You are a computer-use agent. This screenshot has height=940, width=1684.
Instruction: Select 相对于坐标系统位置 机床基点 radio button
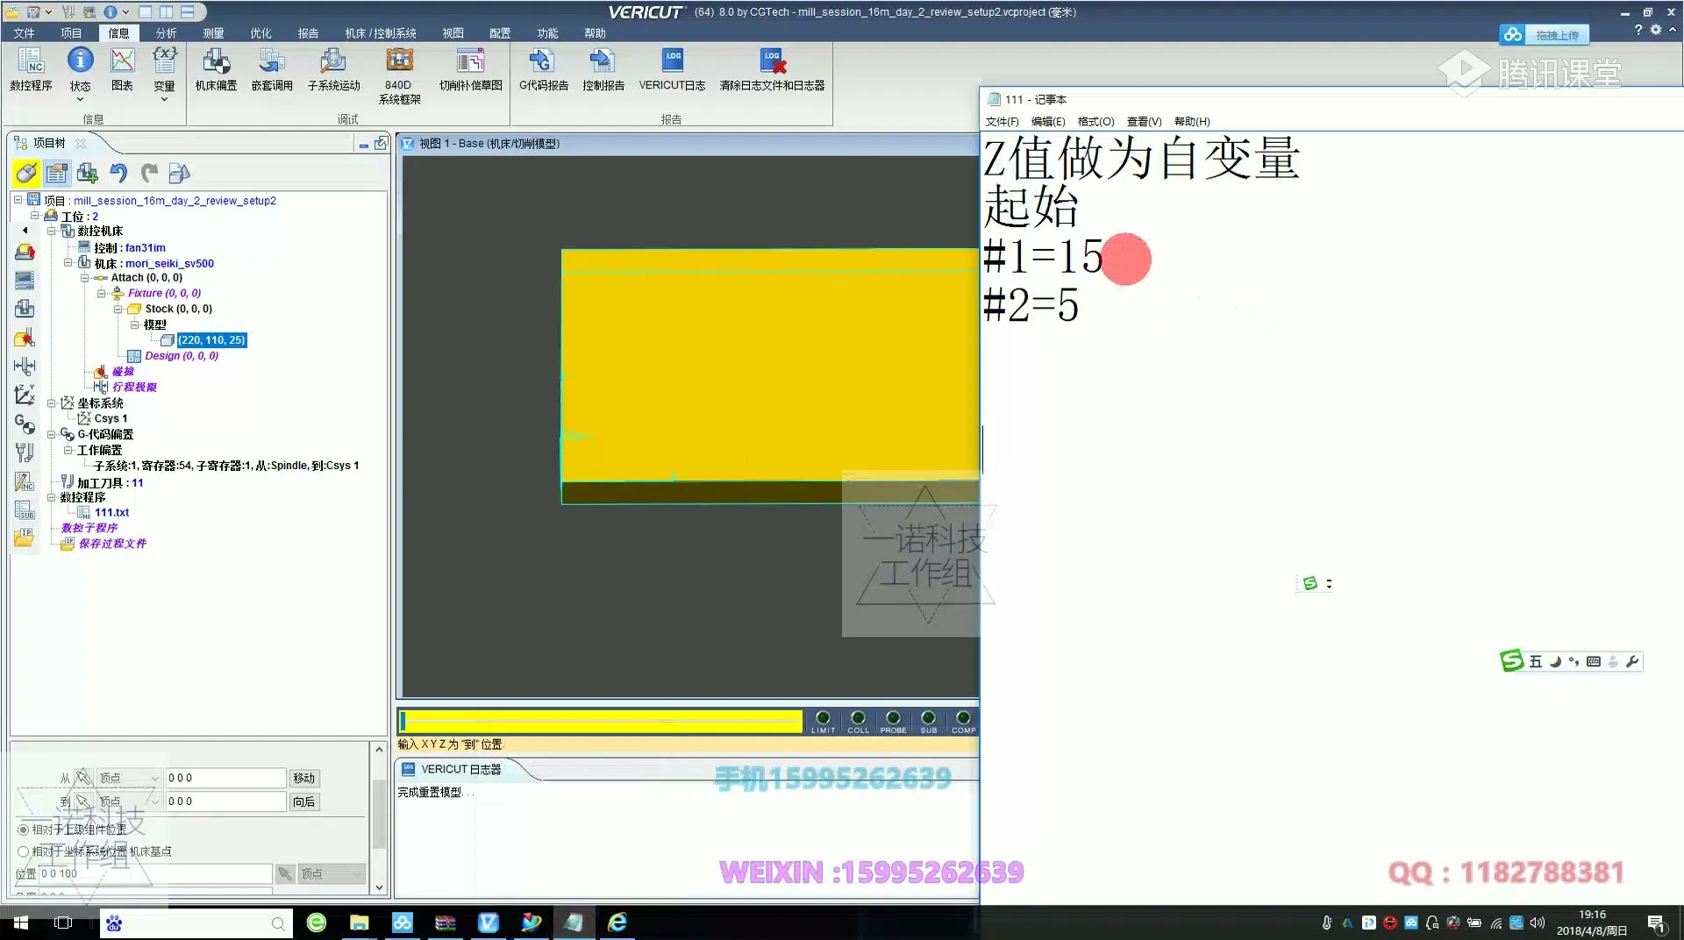click(x=22, y=851)
